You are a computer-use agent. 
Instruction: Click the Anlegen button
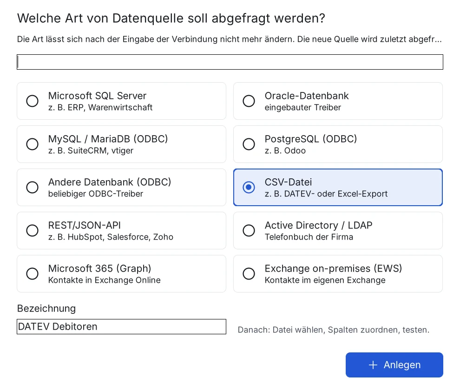pos(394,365)
